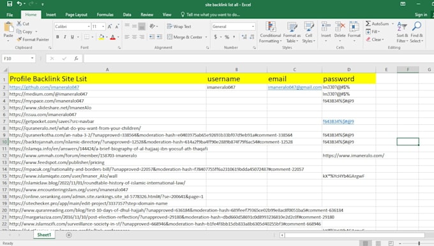Screen dimensions: 434x246
Task: Open the font size dropdown
Action: pyautogui.click(x=103, y=27)
